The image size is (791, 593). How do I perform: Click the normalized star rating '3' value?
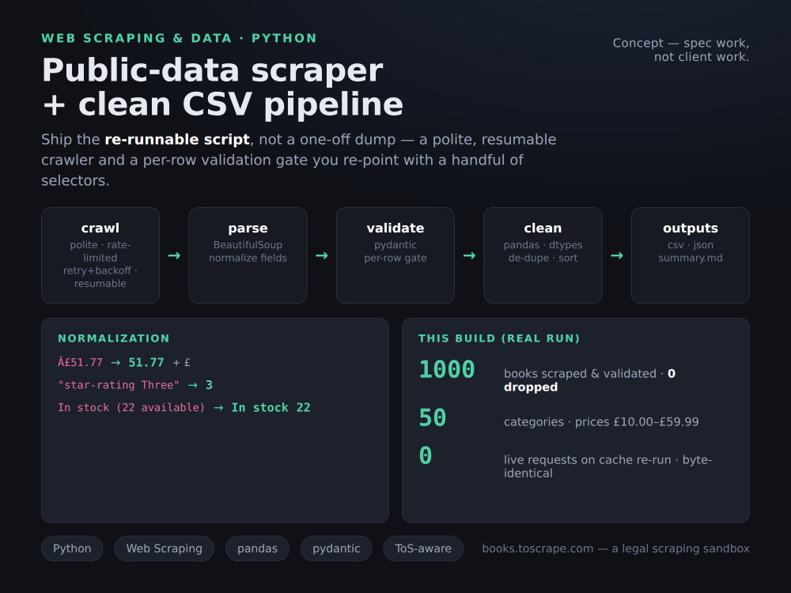[x=209, y=385]
